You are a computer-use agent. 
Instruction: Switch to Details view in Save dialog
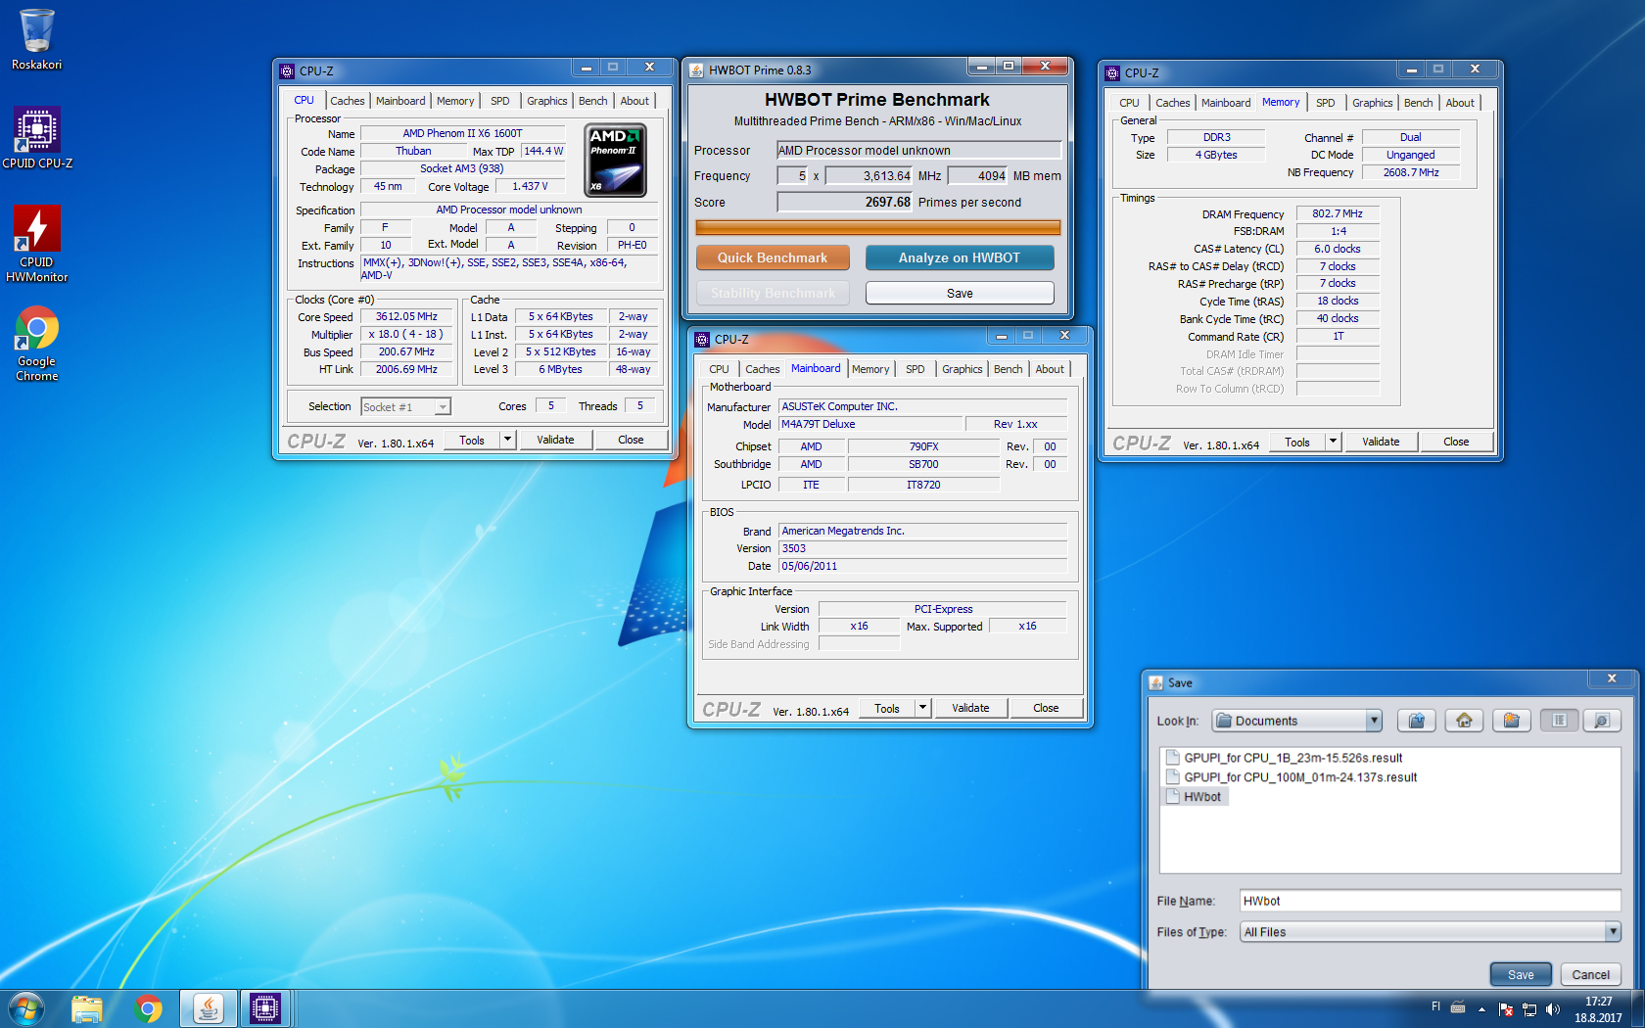1602,721
